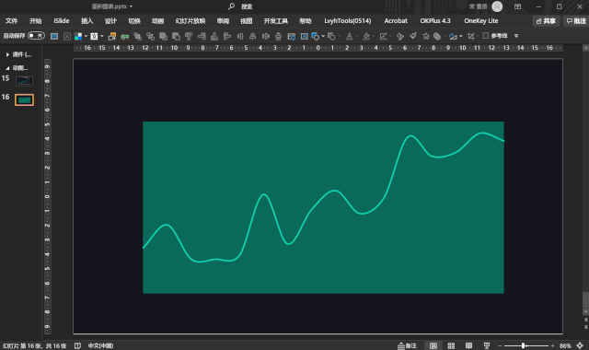Click the star shape icon
The image size is (589, 350).
(x=425, y=36)
